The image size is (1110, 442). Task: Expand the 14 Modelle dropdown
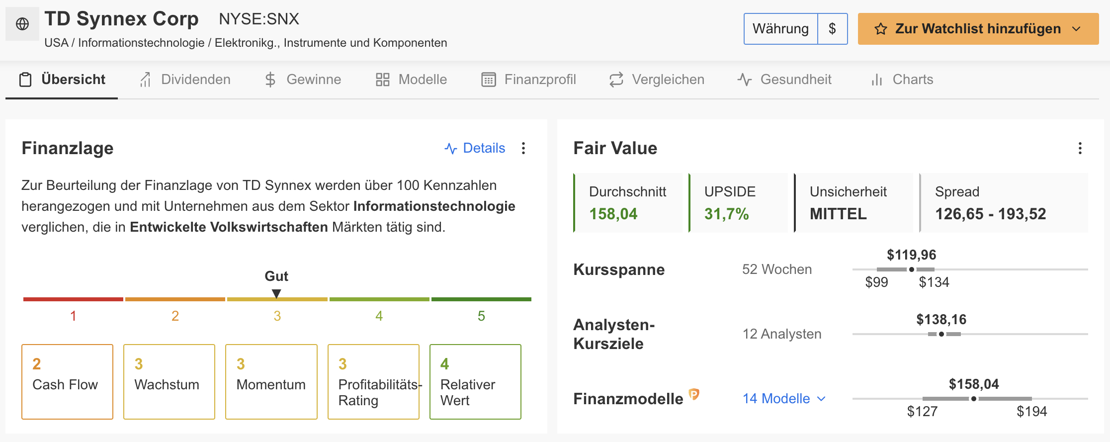tap(784, 399)
